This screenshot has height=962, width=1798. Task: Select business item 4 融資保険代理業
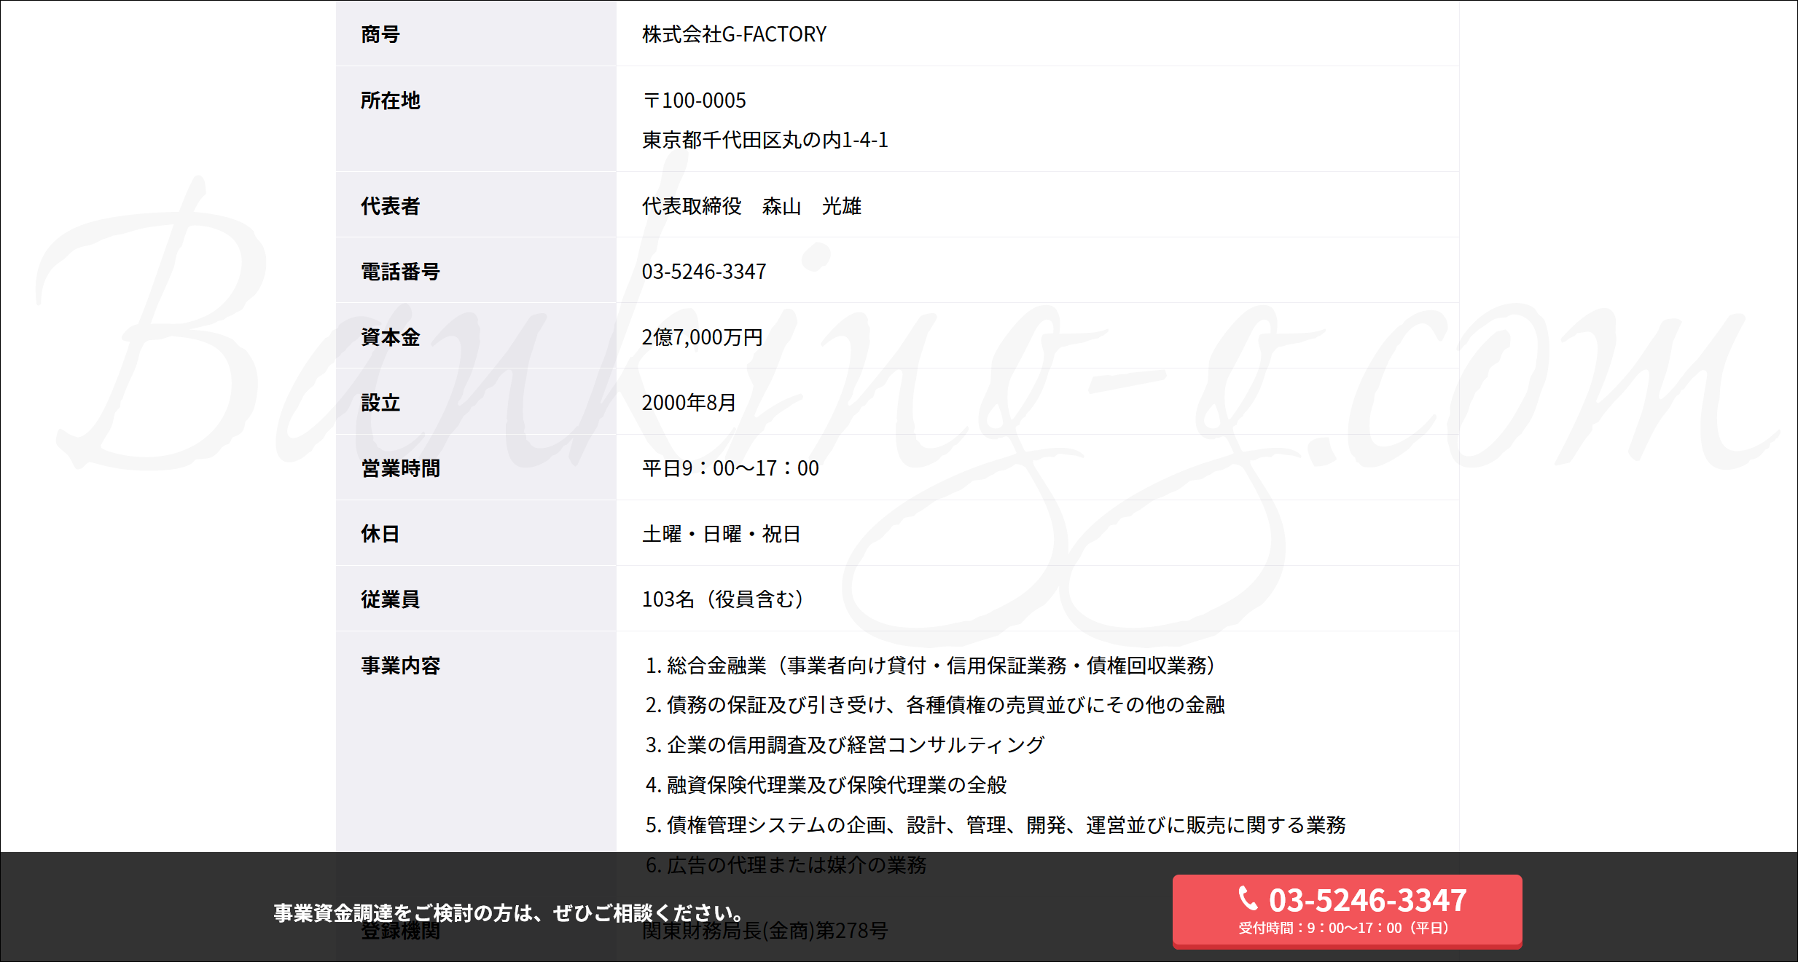tap(826, 785)
